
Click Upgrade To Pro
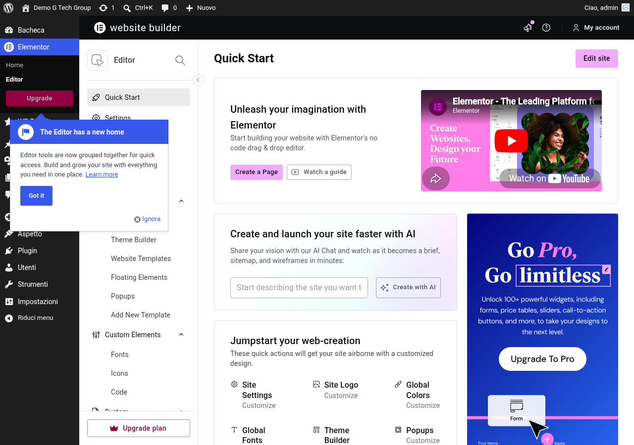[542, 359]
